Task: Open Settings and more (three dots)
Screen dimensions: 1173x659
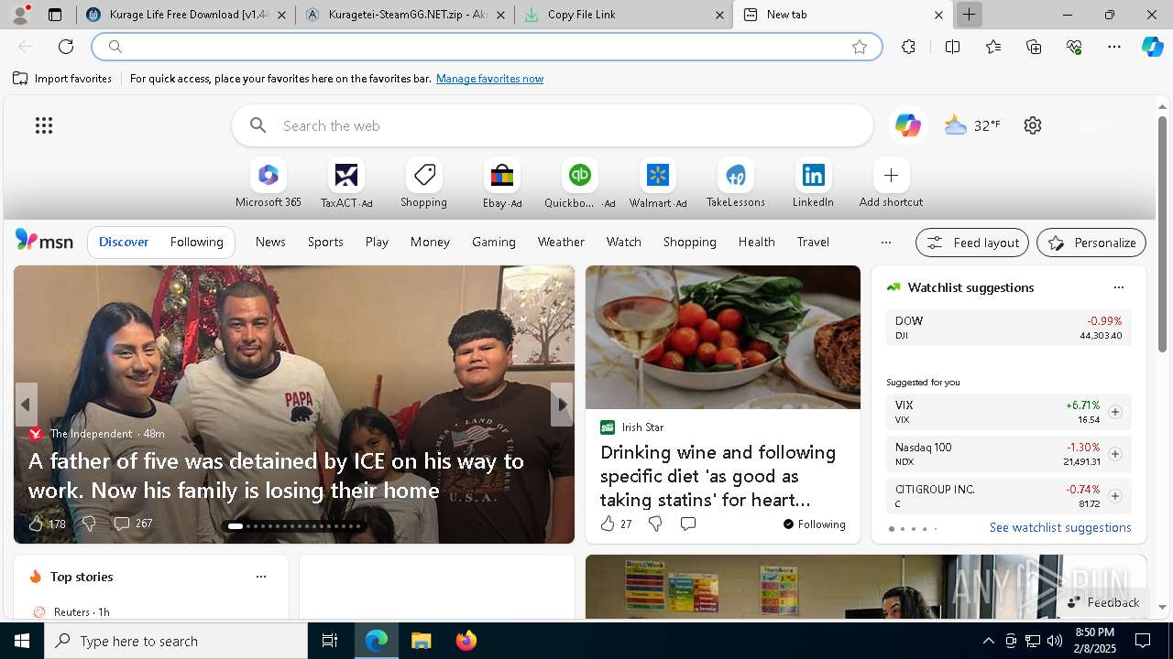Action: pos(1114,47)
